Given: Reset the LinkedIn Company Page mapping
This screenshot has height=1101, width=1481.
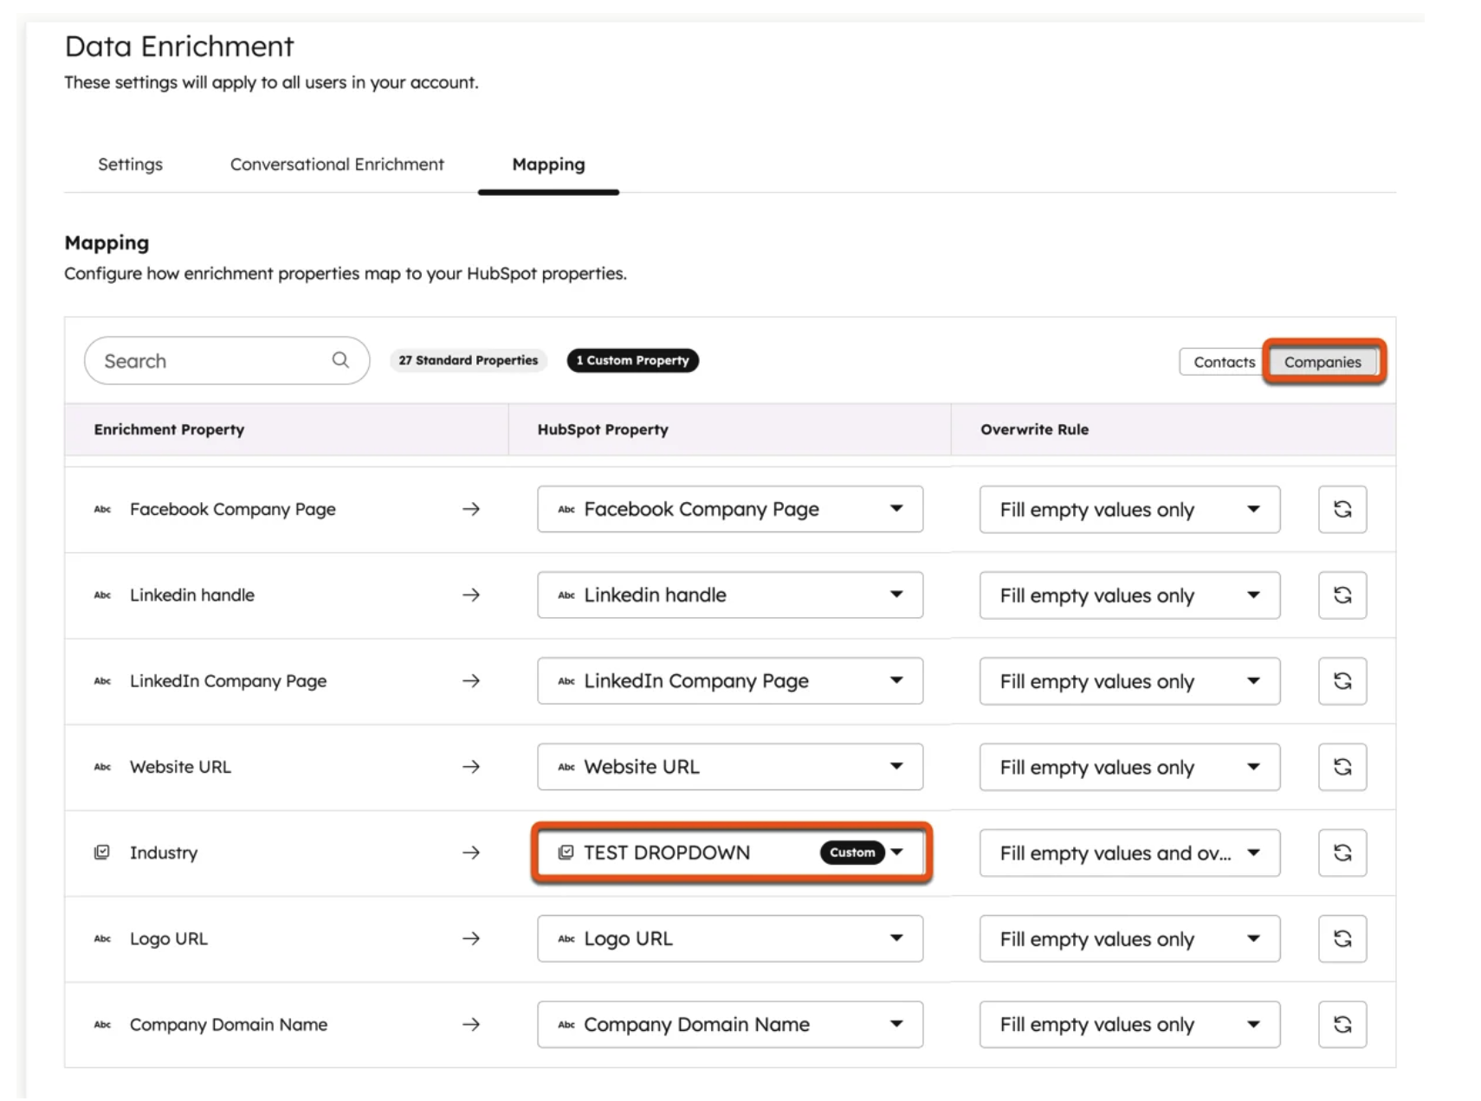Looking at the screenshot, I should (x=1342, y=680).
